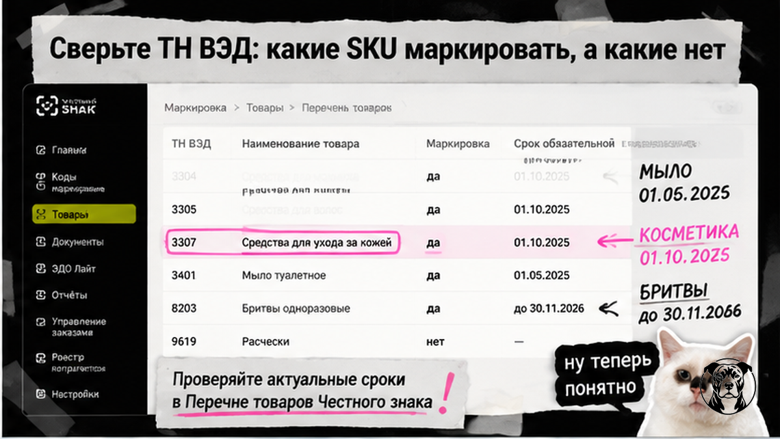
Task: Click the 'да' value in the 3401 row
Action: (434, 275)
